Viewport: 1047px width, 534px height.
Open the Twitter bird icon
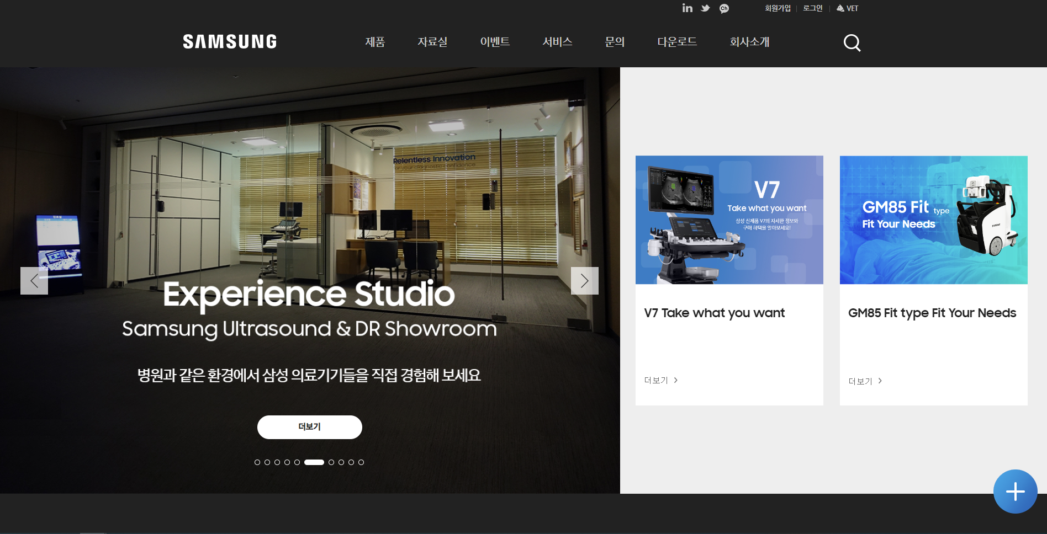(705, 8)
